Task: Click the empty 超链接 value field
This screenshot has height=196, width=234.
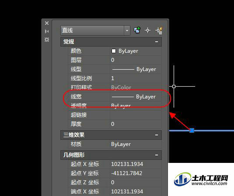Action: click(x=136, y=115)
